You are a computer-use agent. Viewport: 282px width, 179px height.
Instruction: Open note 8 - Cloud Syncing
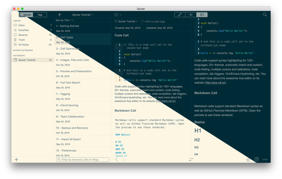(83, 107)
